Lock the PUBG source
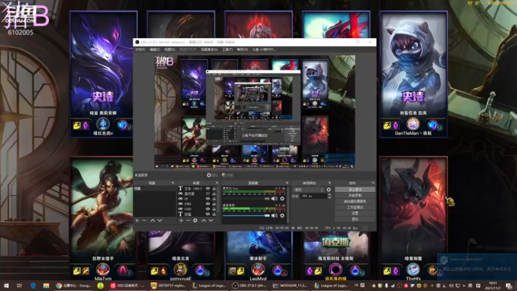 click(214, 204)
